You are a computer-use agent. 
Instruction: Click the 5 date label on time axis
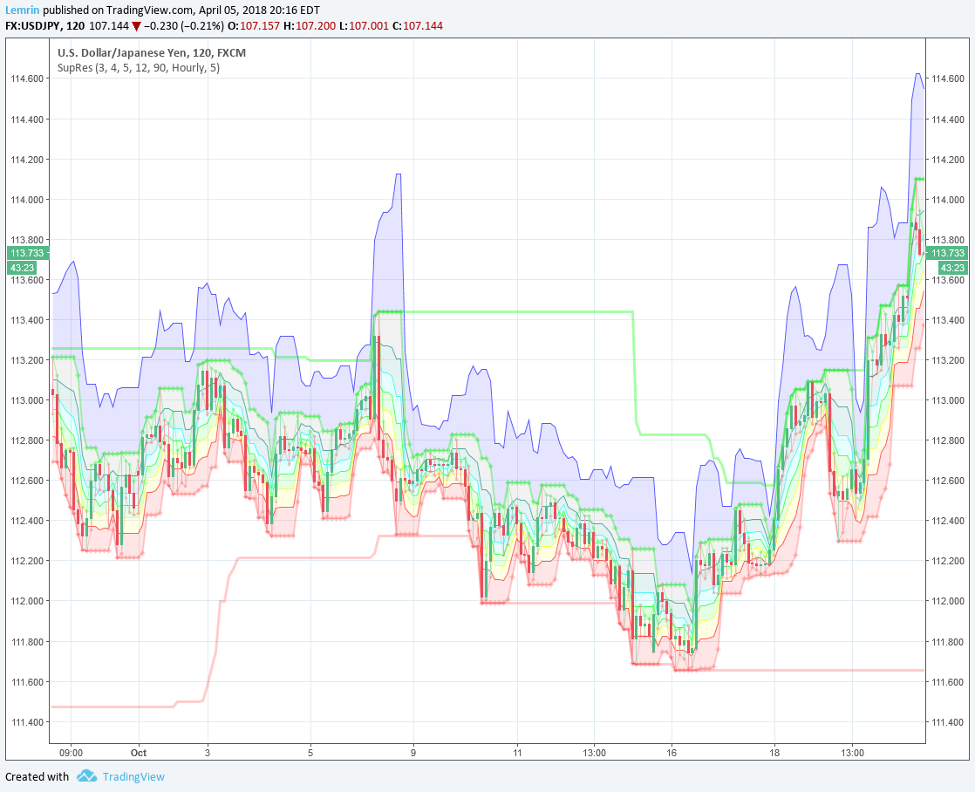310,753
